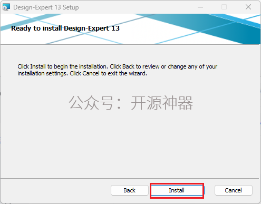Cancel the Design-Expert 13 setup wizard

coord(234,190)
